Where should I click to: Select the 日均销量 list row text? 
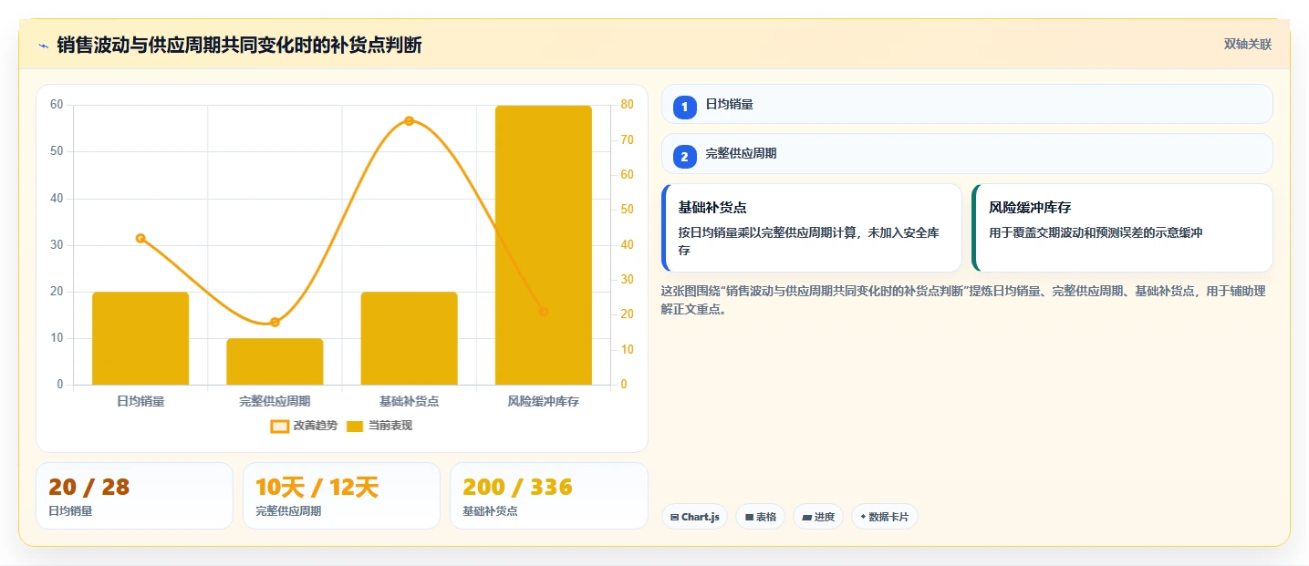pyautogui.click(x=730, y=105)
